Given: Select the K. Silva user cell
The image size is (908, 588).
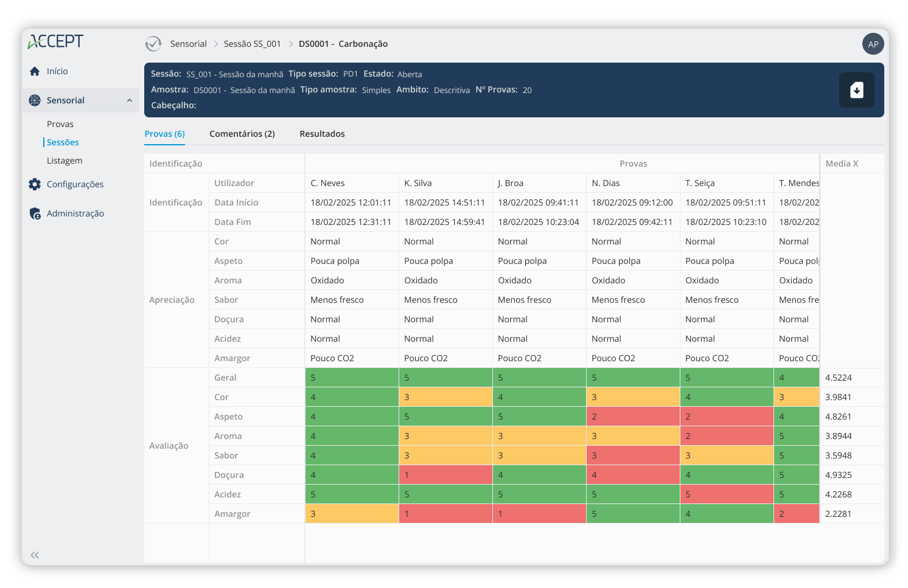Looking at the screenshot, I should click(445, 183).
